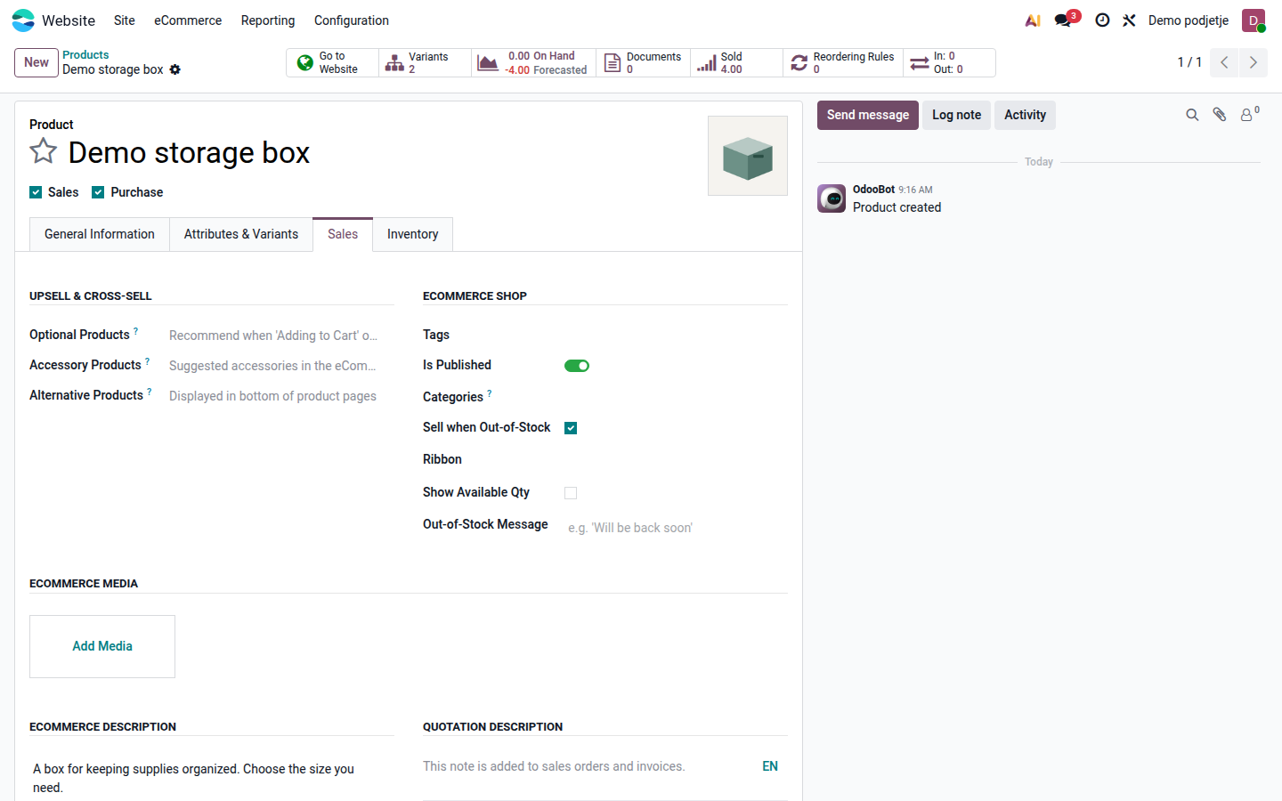Open the Accessory Products dropdown field
This screenshot has width=1282, height=801.
[280, 366]
